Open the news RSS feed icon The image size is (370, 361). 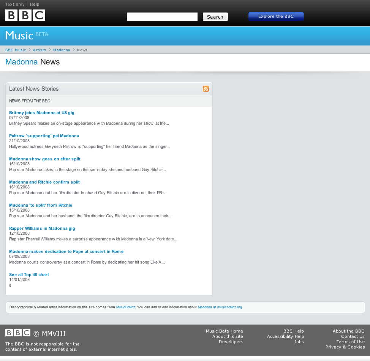[x=206, y=88]
